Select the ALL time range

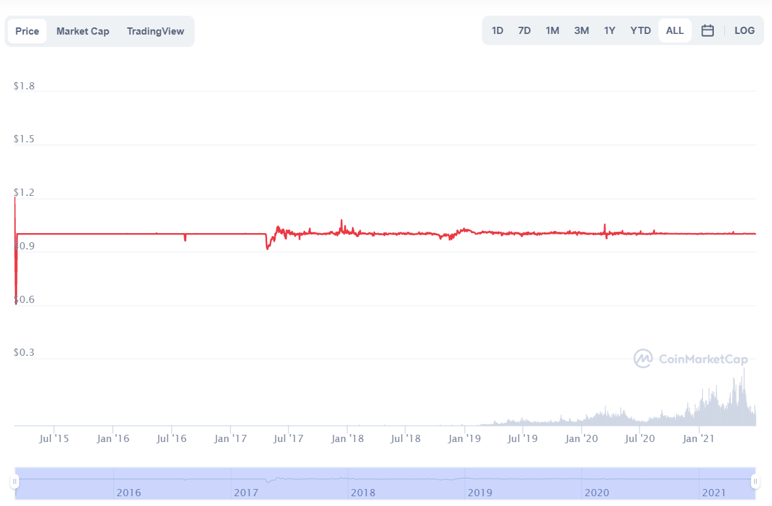pyautogui.click(x=675, y=31)
